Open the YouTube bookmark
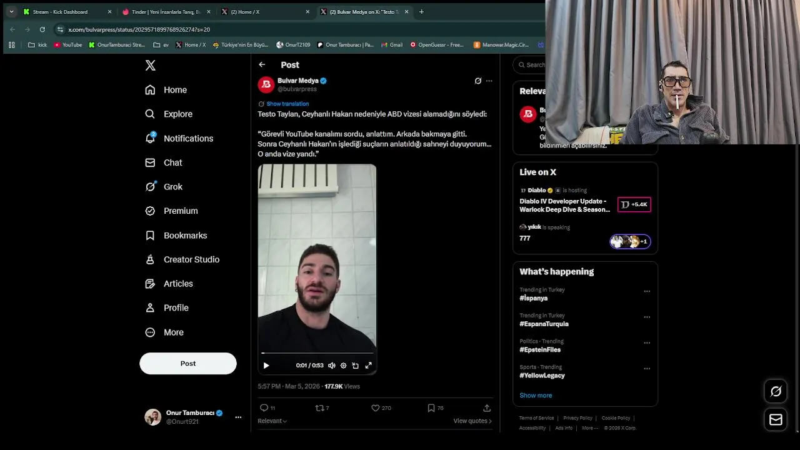Image resolution: width=800 pixels, height=450 pixels. point(68,45)
